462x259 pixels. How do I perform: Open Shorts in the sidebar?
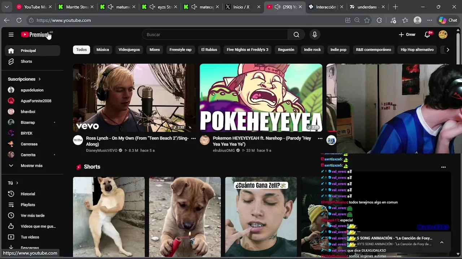32,62
